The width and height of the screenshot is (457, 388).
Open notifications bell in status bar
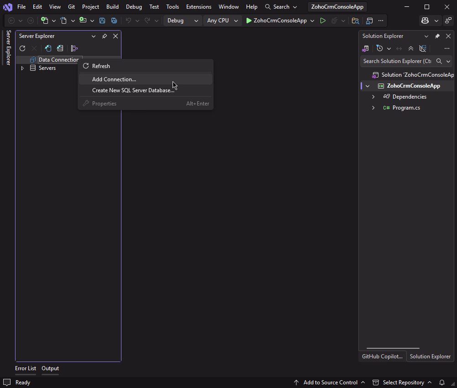(x=442, y=383)
